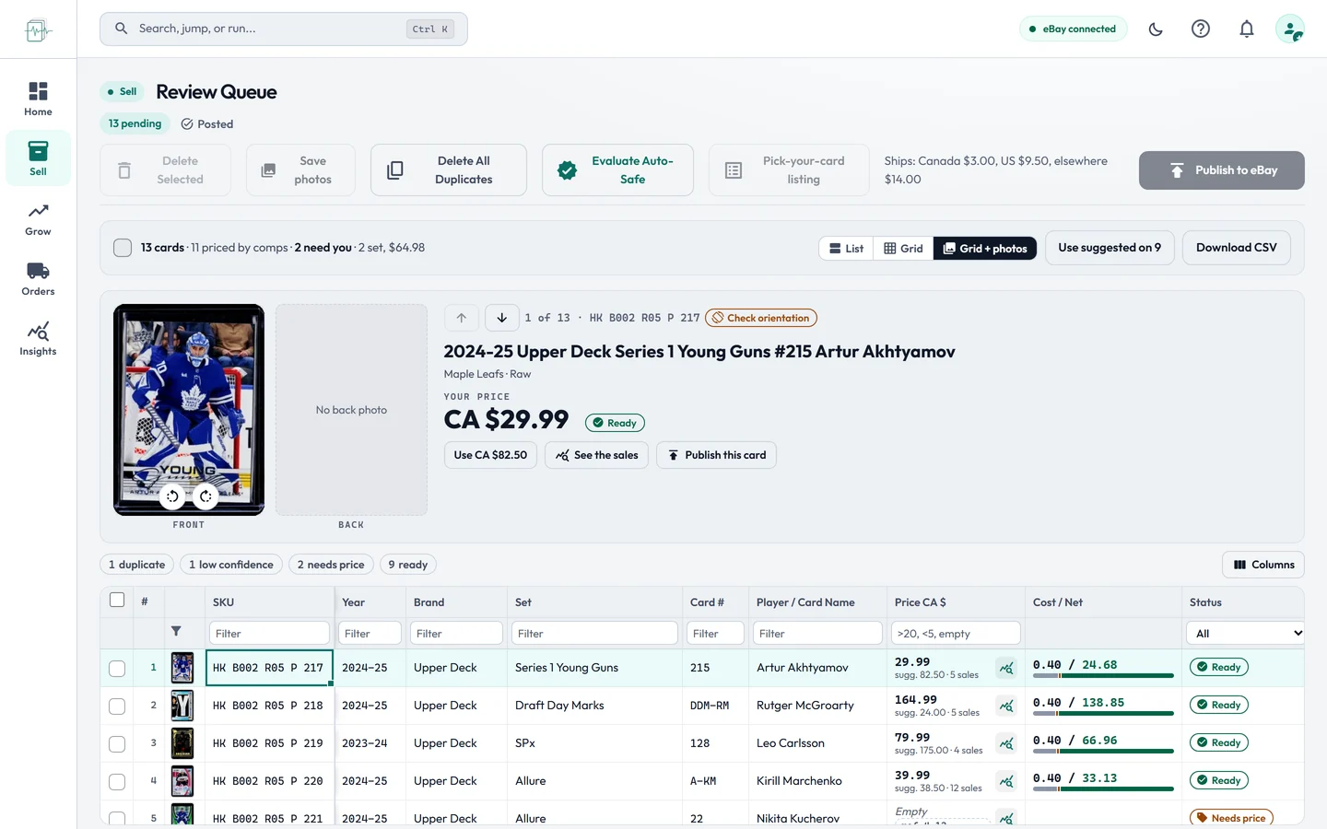Screen dimensions: 1327x829
Task: Click Delete All Duplicates
Action: point(449,170)
